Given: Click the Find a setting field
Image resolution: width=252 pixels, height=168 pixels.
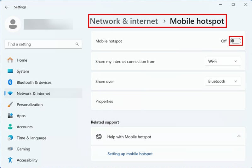Looking at the screenshot, I should click(43, 44).
